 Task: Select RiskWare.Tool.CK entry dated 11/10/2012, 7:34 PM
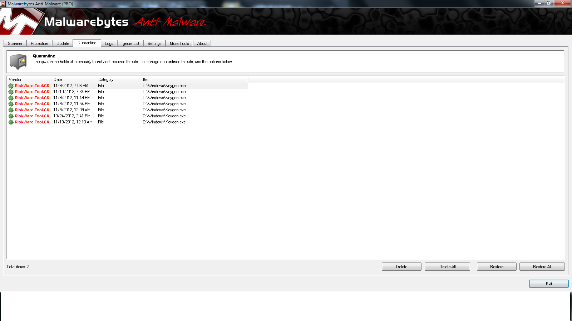pos(127,92)
